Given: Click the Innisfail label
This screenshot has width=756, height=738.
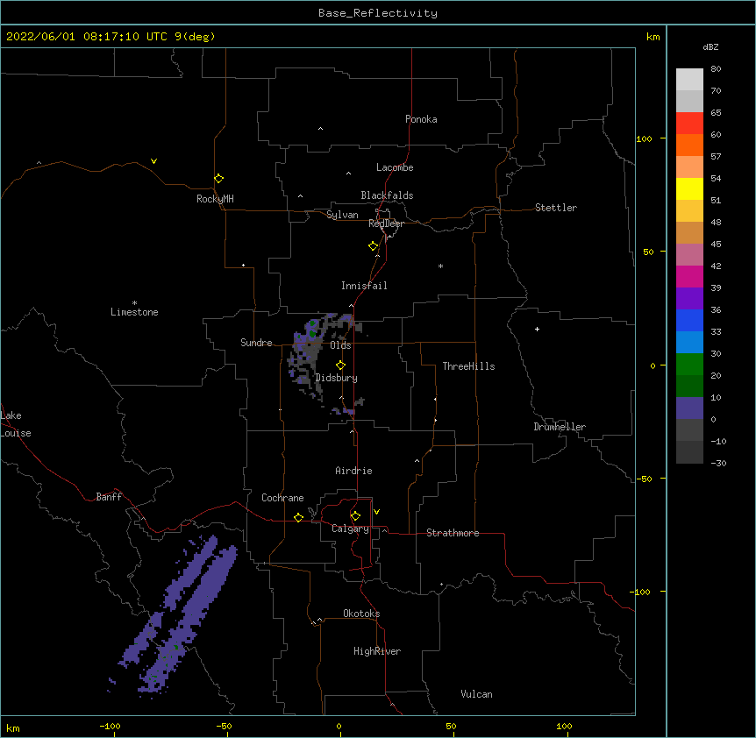Looking at the screenshot, I should click(x=364, y=286).
